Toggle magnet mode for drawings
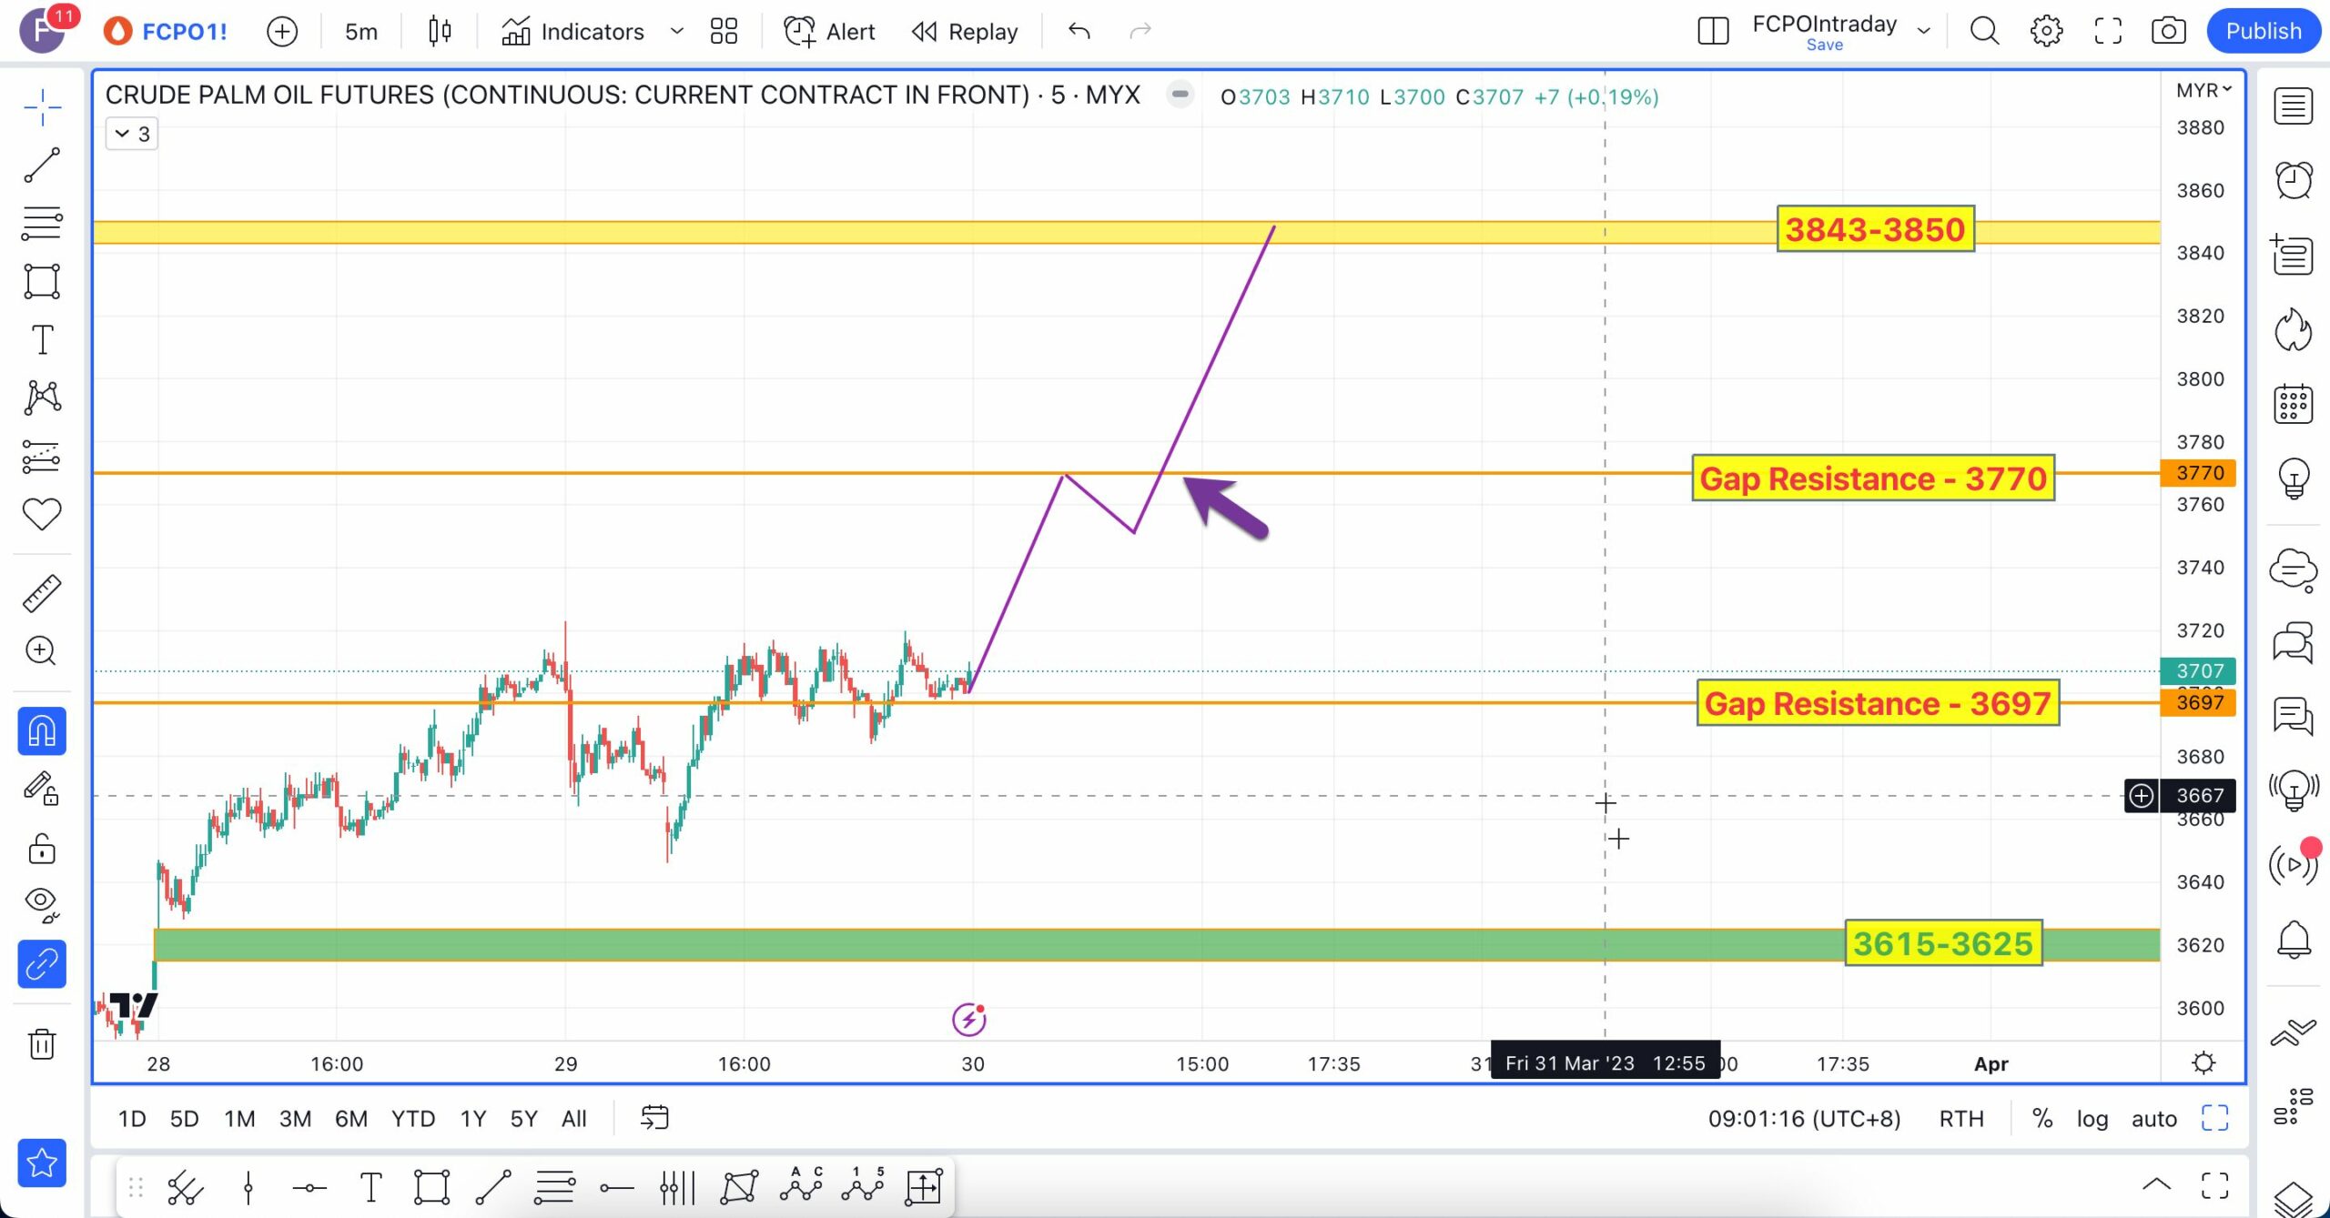2330x1218 pixels. click(42, 731)
